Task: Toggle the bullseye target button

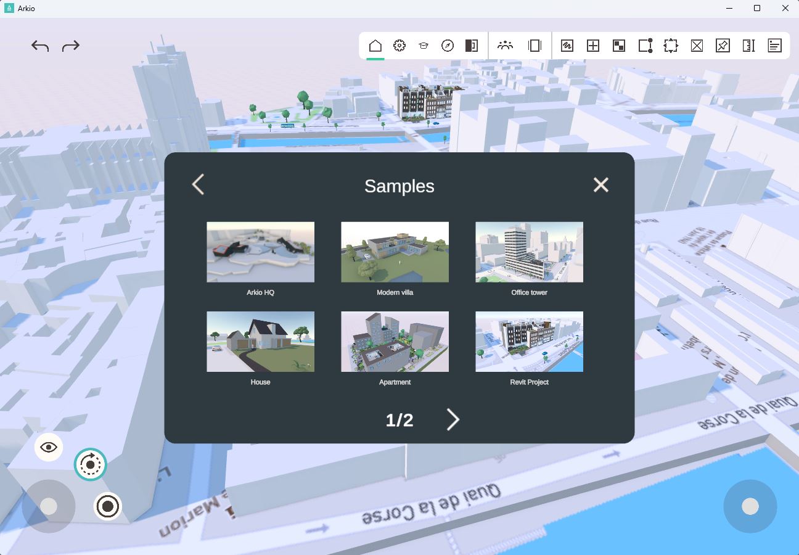Action: pyautogui.click(x=108, y=506)
